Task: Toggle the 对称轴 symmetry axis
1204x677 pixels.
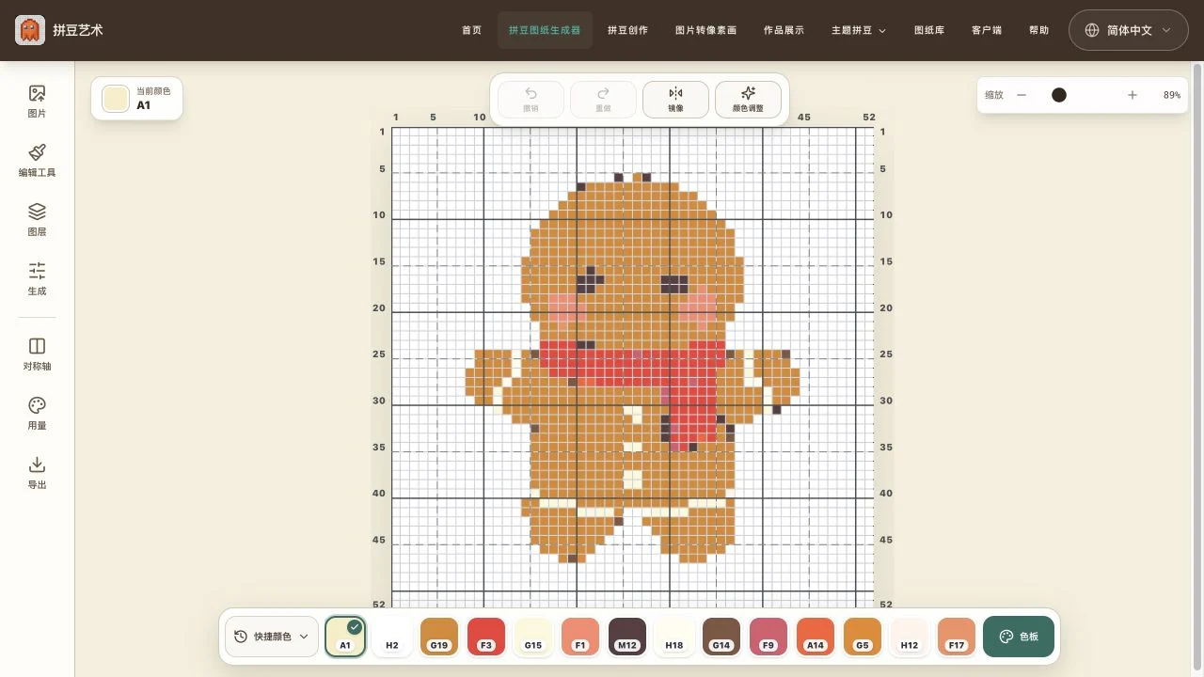Action: [37, 354]
